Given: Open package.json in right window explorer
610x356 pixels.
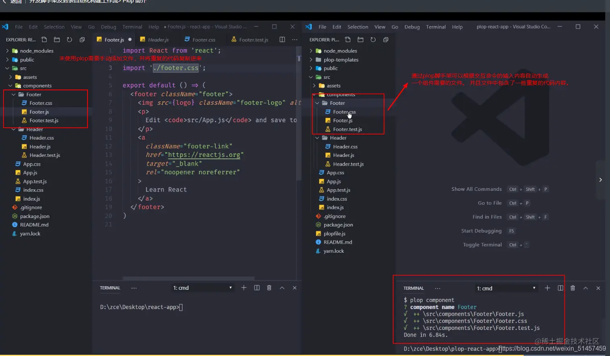Looking at the screenshot, I should 338,225.
